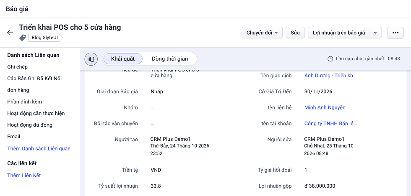This screenshot has width=411, height=196.
Task: Click the Tỷ giá hối đoái value 1
Action: (x=306, y=170)
